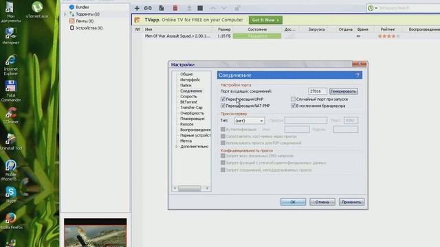The height and width of the screenshot is (247, 440).
Task: Click the Move Down Queue arrow icon
Action: tap(224, 8)
